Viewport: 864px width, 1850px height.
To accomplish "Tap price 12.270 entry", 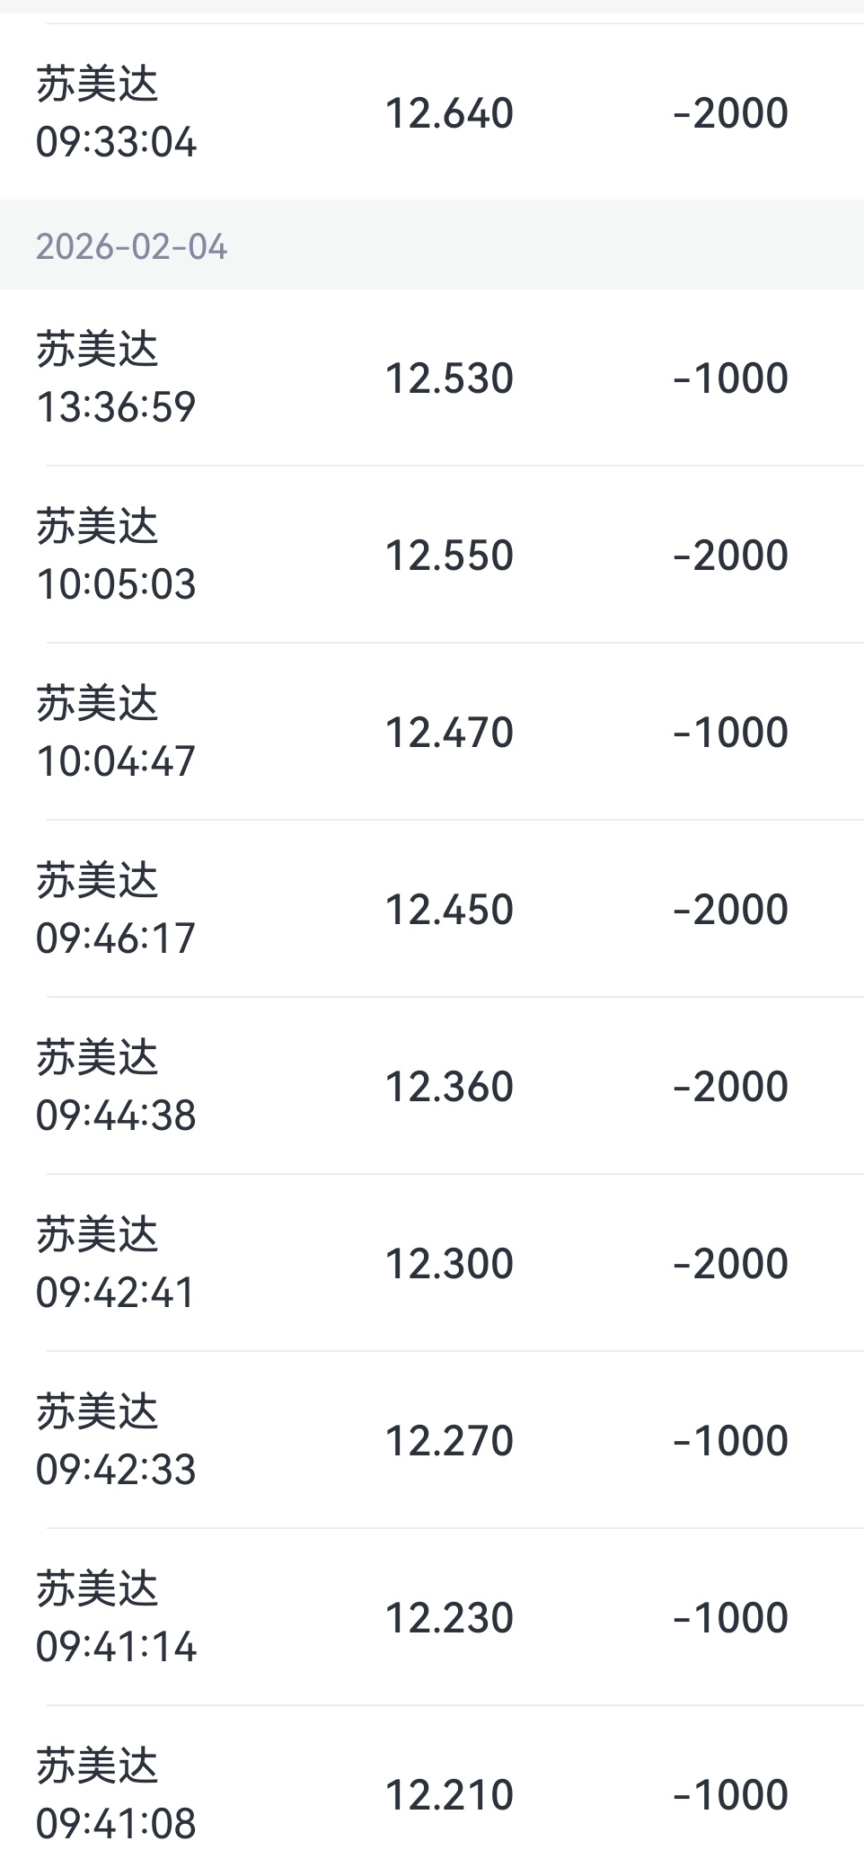I will pyautogui.click(x=449, y=1441).
